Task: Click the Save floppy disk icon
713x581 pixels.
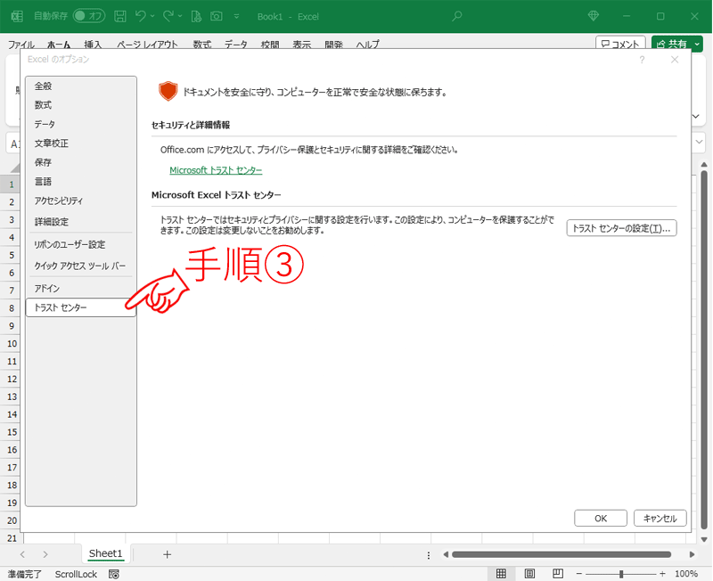Action: (120, 16)
